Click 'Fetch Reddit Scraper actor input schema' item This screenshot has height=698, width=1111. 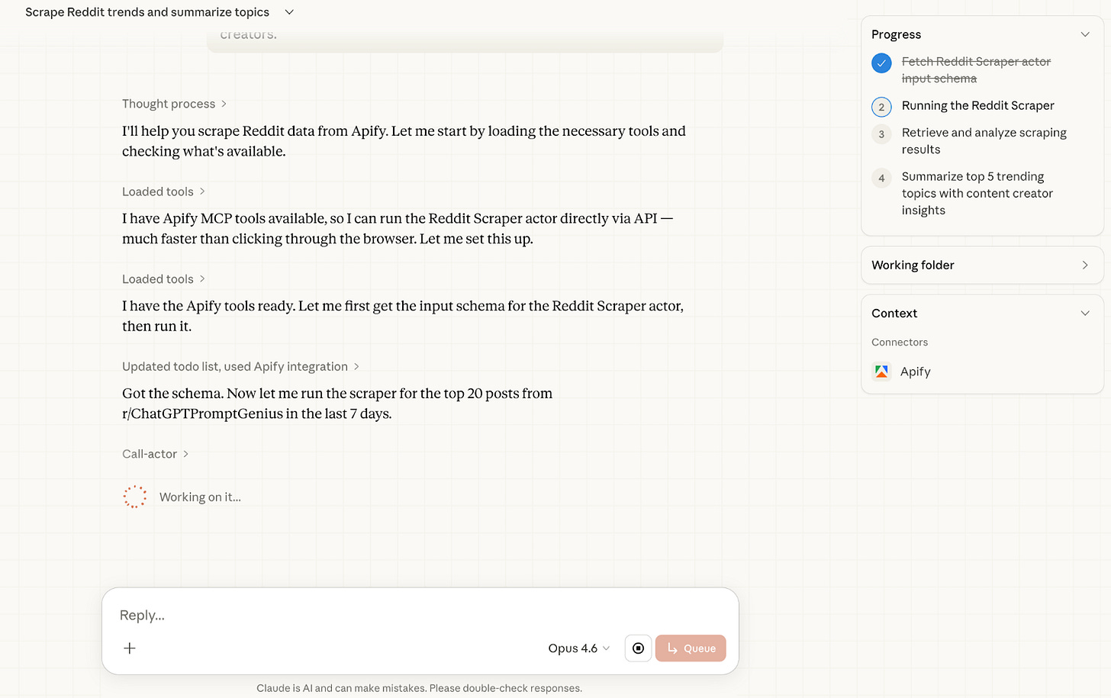[x=976, y=70]
